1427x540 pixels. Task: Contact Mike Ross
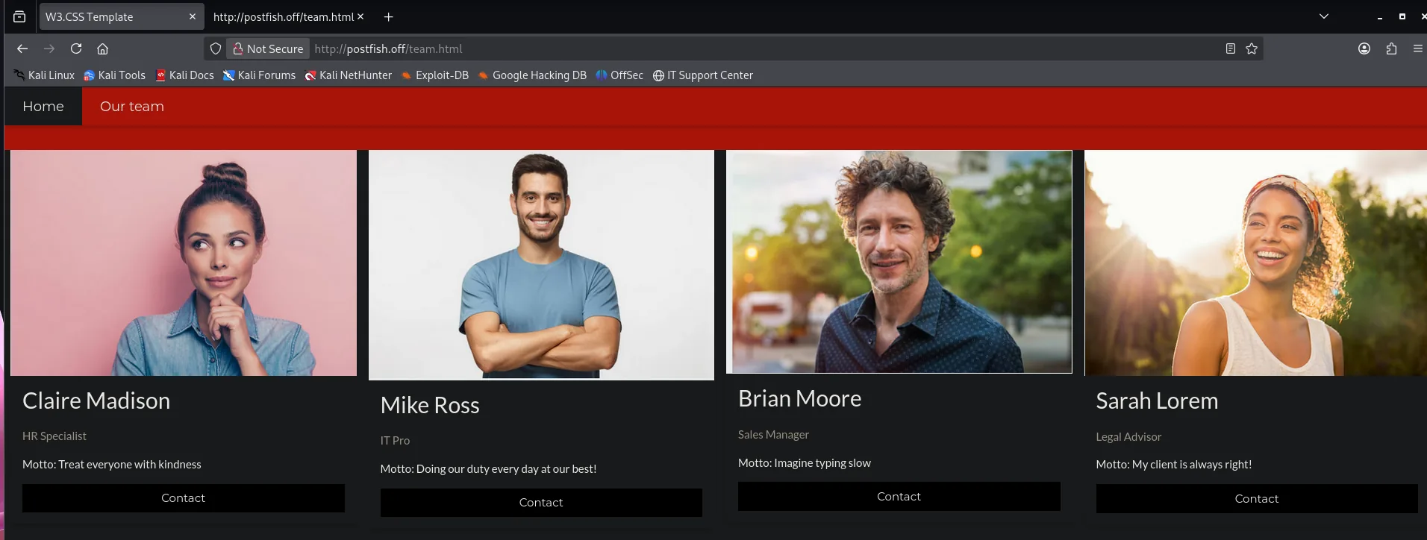pos(541,503)
